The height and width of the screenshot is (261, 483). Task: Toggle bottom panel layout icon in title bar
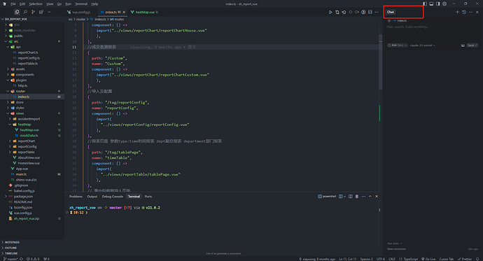pos(431,3)
